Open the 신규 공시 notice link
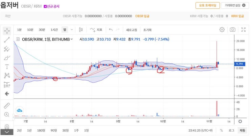 click(x=52, y=6)
